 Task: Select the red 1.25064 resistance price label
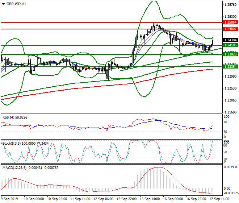coord(230,22)
